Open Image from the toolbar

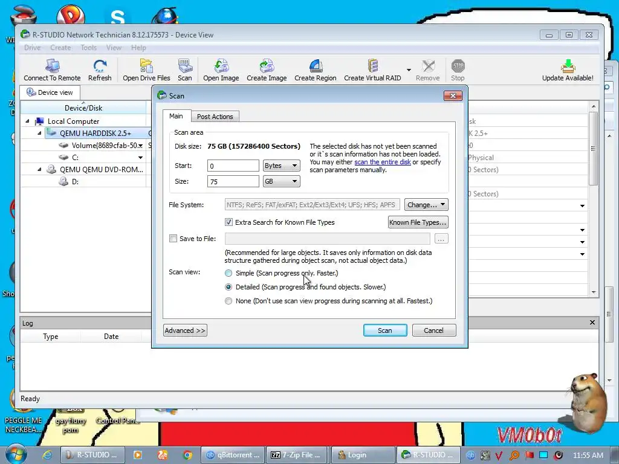[x=221, y=66]
